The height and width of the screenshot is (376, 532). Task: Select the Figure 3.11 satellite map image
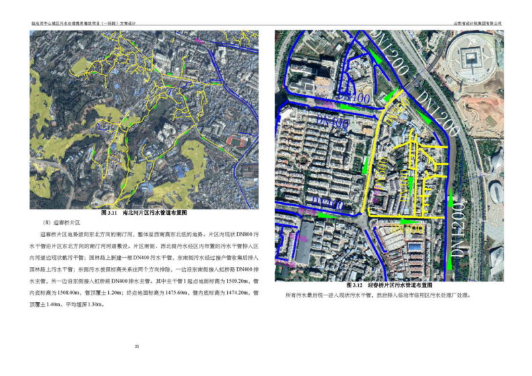coord(144,120)
